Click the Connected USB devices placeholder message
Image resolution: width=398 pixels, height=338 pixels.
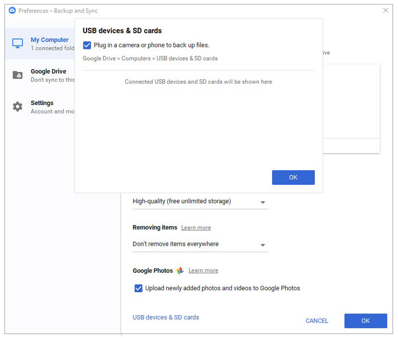coord(199,82)
